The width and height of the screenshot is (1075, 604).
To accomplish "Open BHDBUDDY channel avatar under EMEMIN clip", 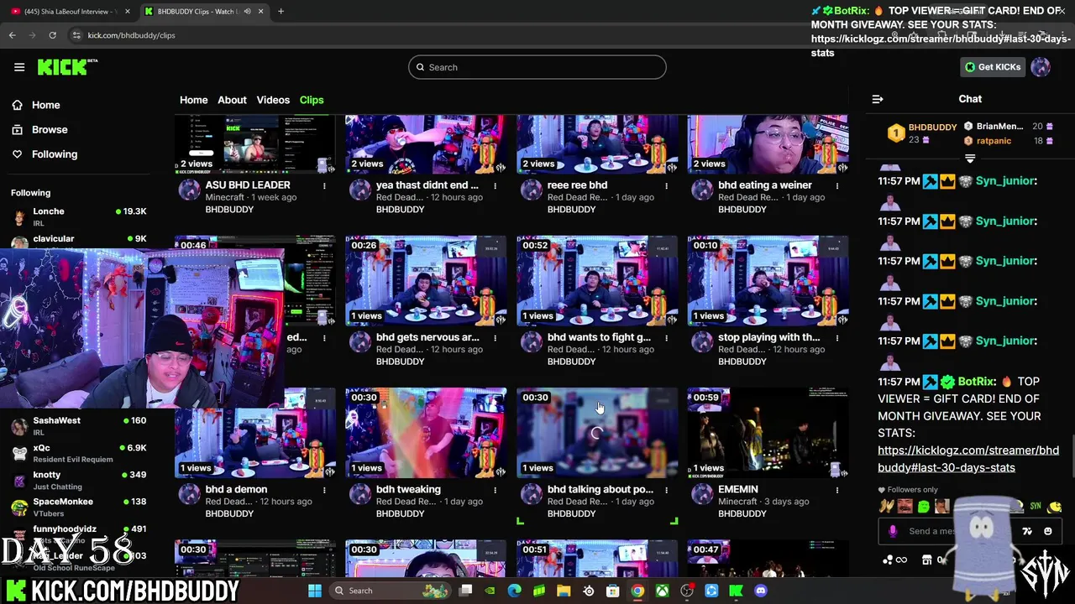I will [702, 494].
